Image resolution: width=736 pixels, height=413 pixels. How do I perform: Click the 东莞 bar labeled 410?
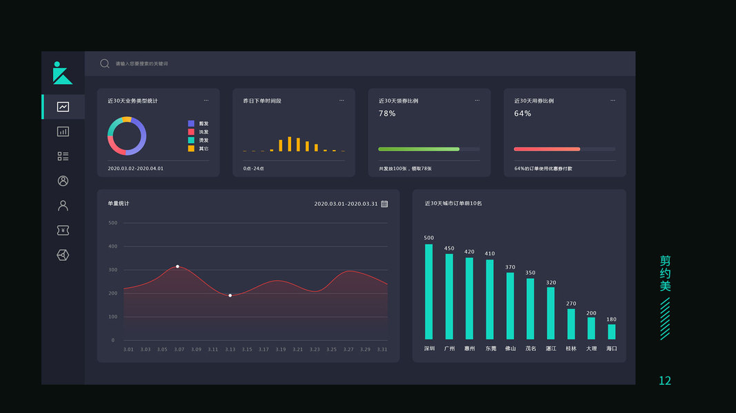tap(490, 299)
